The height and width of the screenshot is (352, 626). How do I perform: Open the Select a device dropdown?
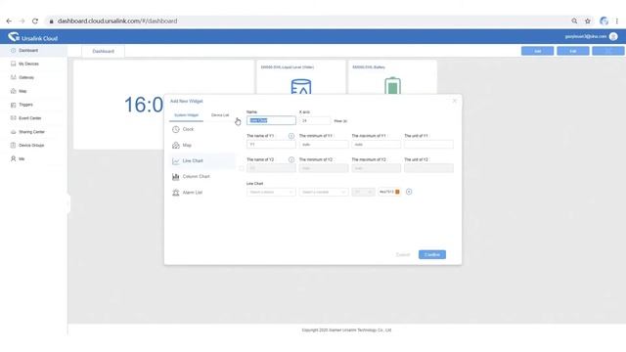pyautogui.click(x=271, y=193)
